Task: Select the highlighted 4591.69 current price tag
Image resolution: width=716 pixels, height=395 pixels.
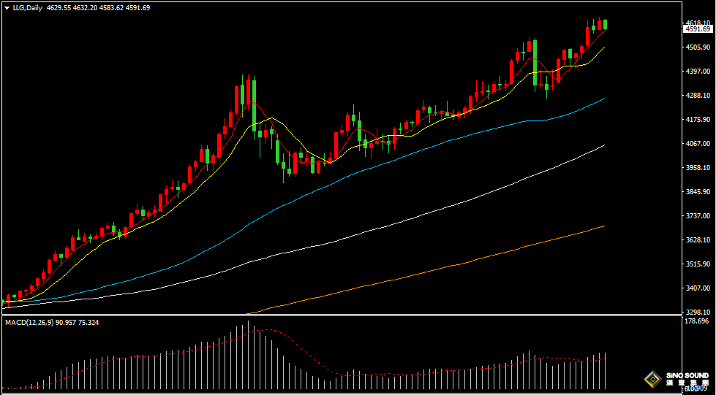Action: click(x=697, y=29)
